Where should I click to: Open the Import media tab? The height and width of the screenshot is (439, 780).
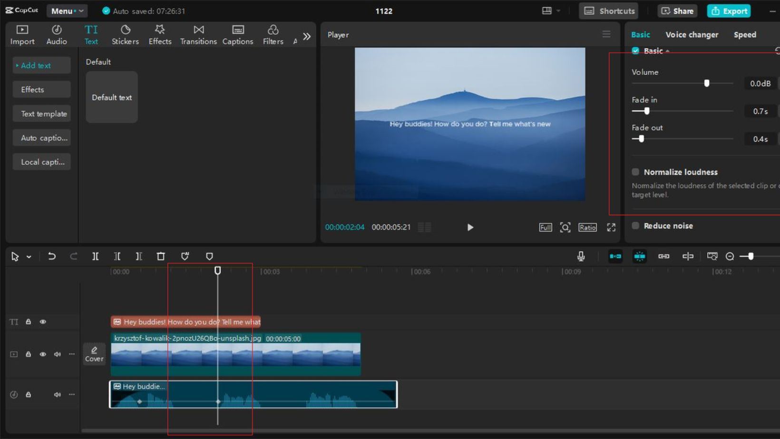pos(22,35)
